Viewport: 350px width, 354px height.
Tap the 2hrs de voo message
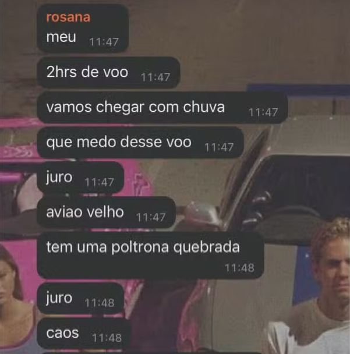point(108,72)
